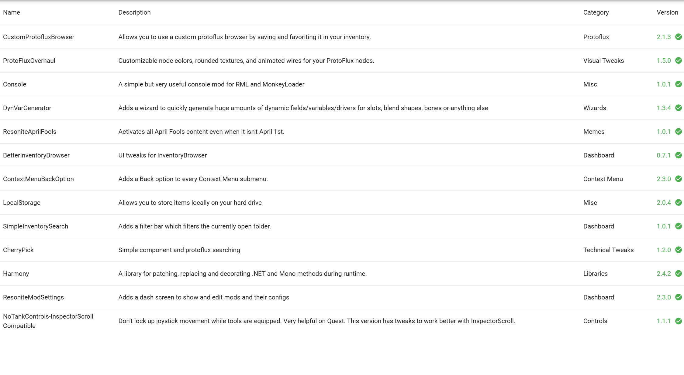Sort the table by Name column header
684x375 pixels.
12,12
